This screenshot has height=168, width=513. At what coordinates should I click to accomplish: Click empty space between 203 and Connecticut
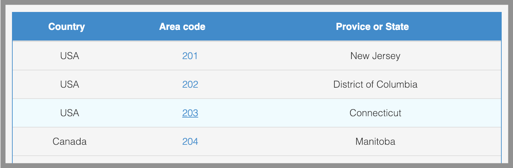coord(273,113)
